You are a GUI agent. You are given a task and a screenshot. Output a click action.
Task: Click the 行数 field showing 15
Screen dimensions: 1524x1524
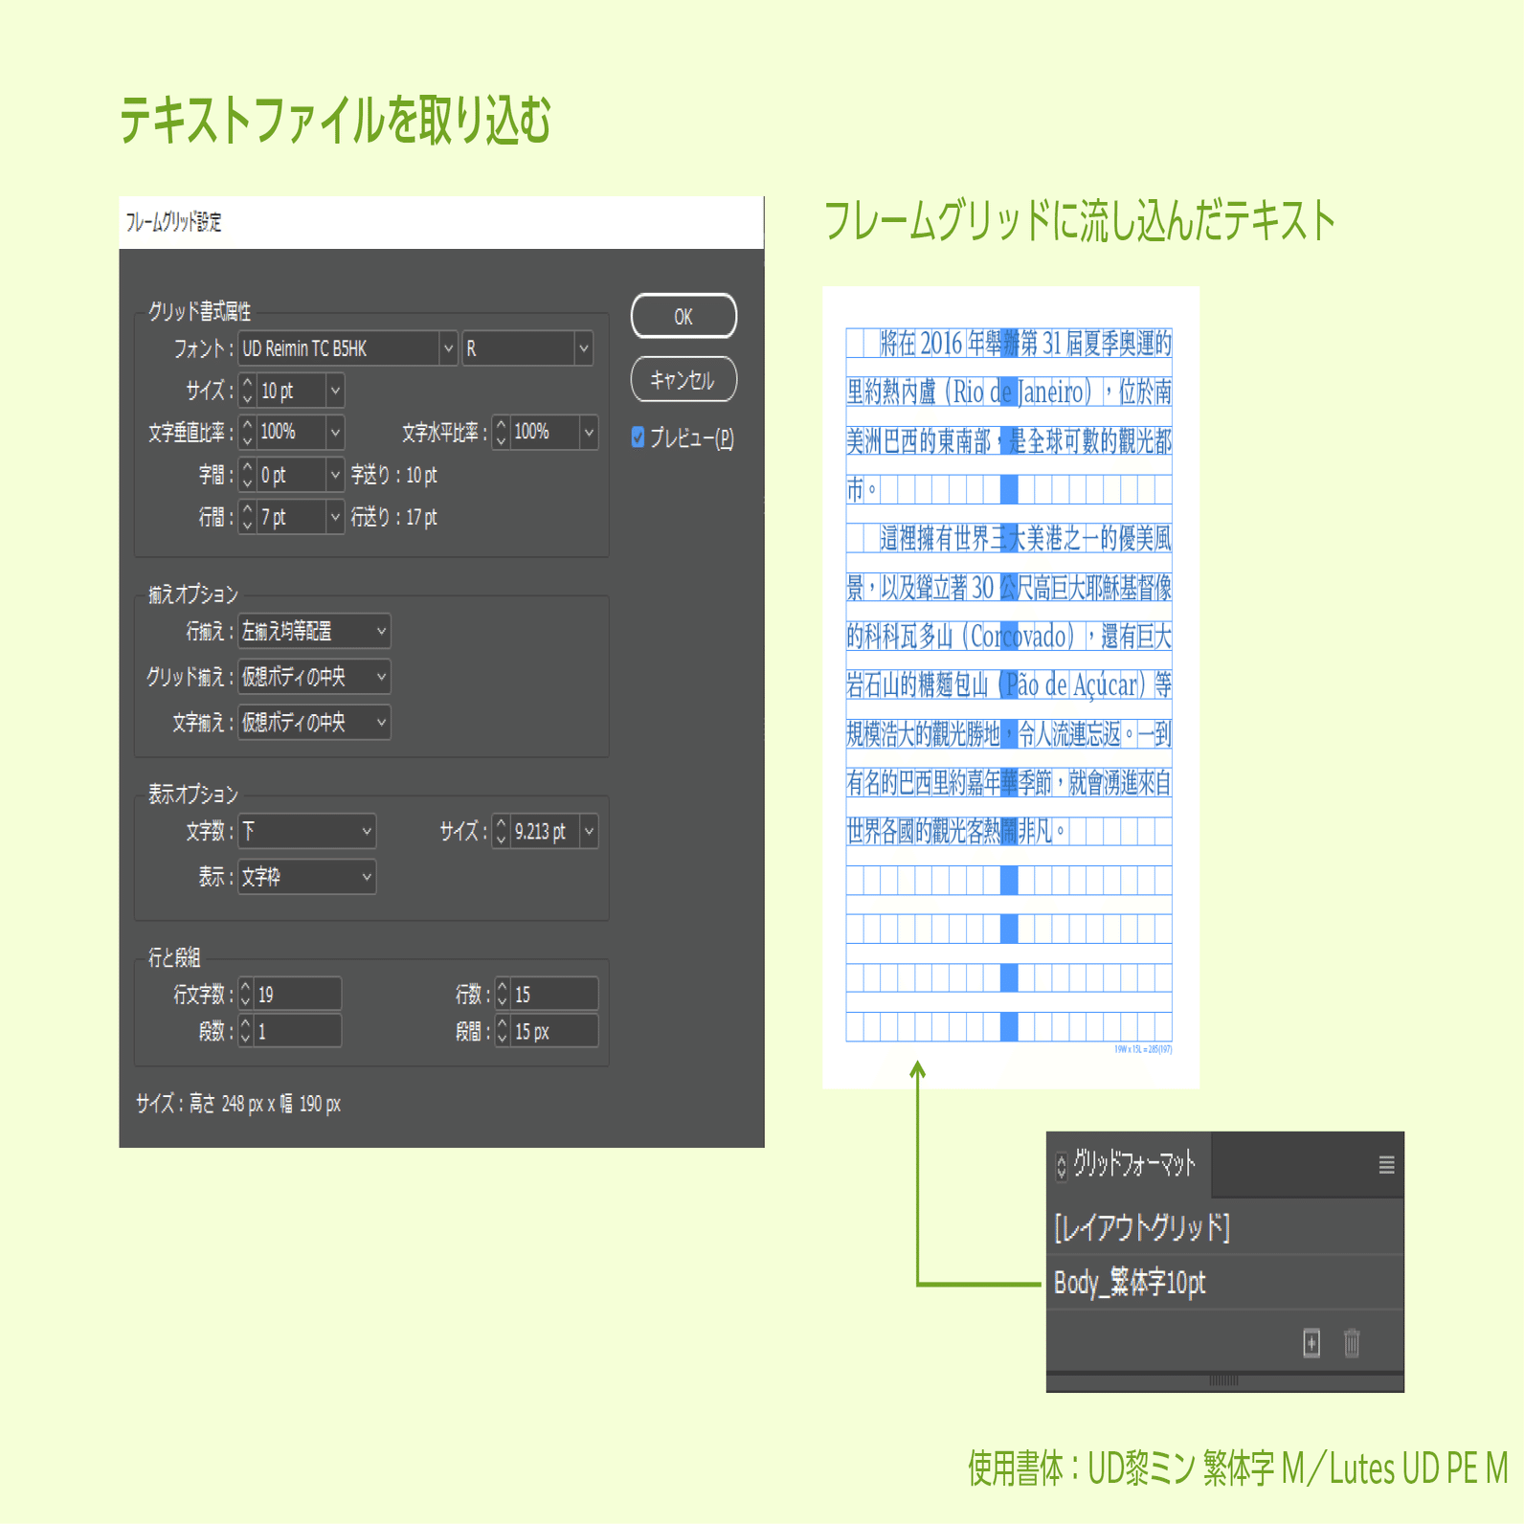click(554, 994)
